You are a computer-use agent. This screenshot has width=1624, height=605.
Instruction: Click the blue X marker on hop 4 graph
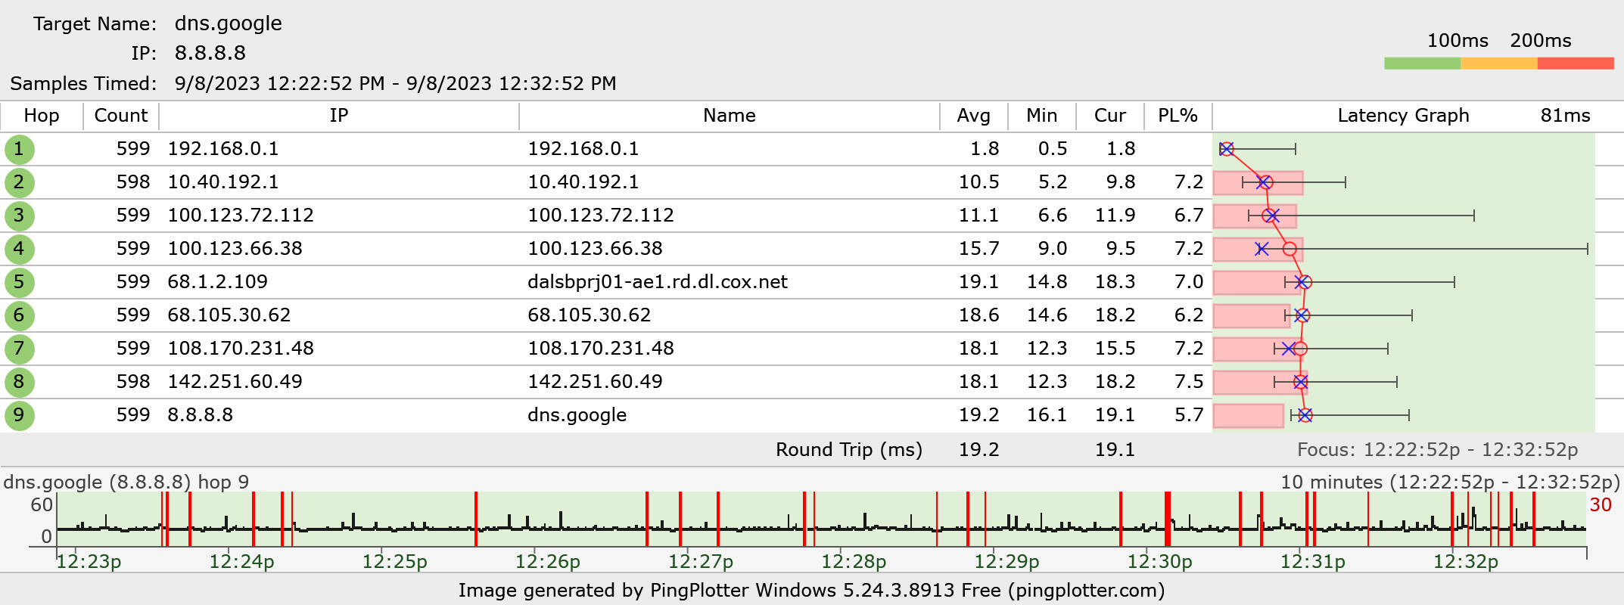tap(1261, 249)
